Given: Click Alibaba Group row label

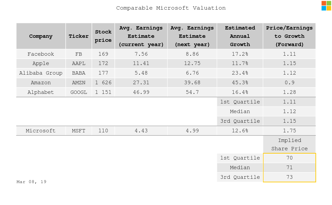Looking at the screenshot, I should [x=41, y=73].
